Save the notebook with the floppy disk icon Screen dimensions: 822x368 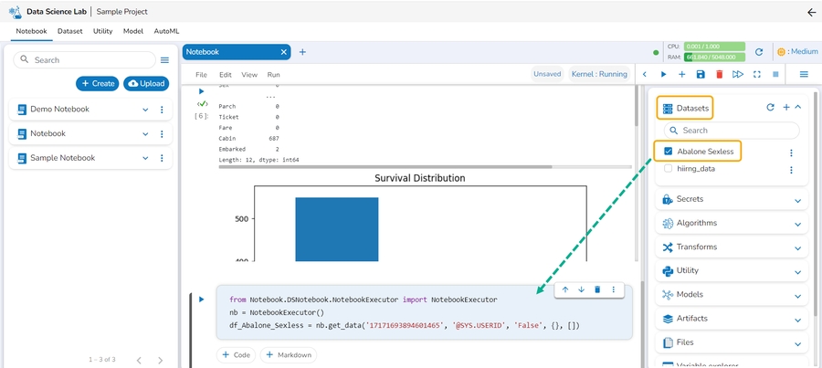pyautogui.click(x=701, y=74)
